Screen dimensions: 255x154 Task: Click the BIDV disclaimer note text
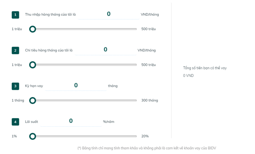(x=147, y=148)
